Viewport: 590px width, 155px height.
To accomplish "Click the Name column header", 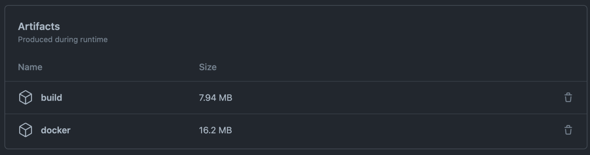I will point(30,67).
